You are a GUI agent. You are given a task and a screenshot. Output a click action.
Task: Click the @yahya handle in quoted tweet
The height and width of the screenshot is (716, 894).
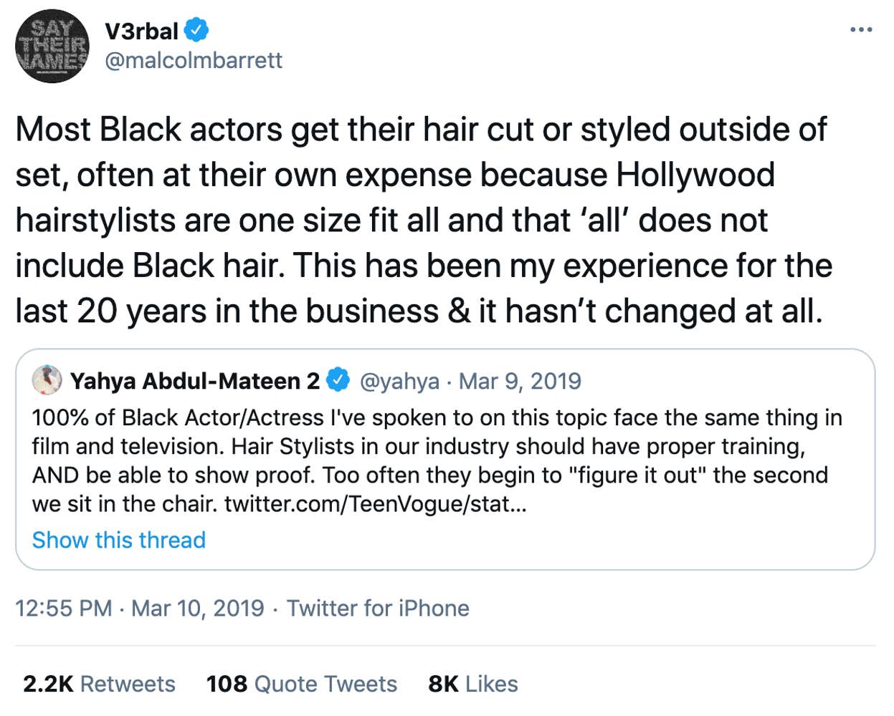click(399, 381)
